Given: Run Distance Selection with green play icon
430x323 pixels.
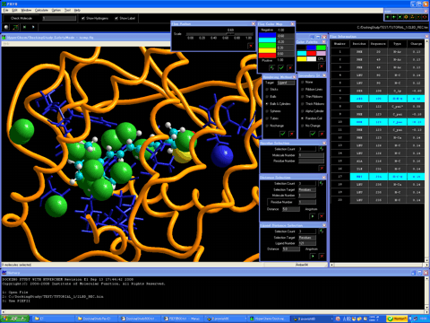Looking at the screenshot, I should [x=313, y=216].
